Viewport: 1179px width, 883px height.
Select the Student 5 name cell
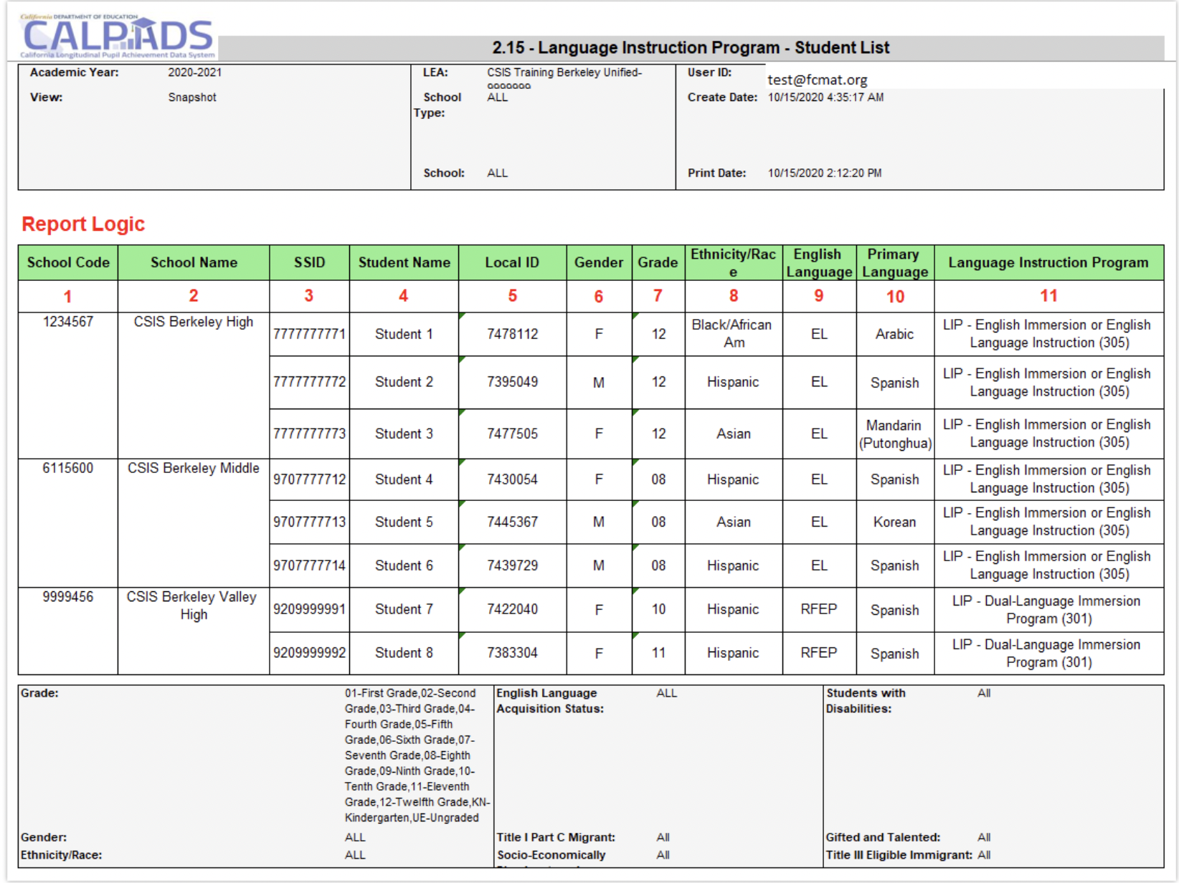[x=404, y=522]
